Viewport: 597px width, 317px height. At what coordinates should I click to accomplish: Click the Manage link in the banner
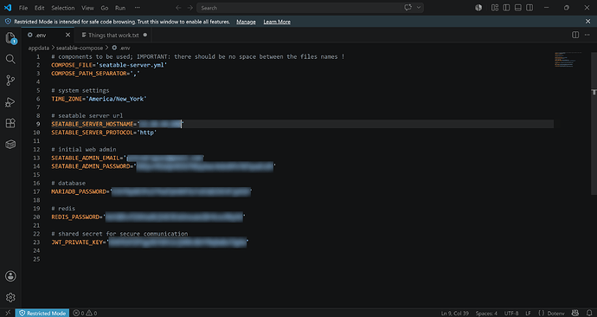pyautogui.click(x=246, y=22)
